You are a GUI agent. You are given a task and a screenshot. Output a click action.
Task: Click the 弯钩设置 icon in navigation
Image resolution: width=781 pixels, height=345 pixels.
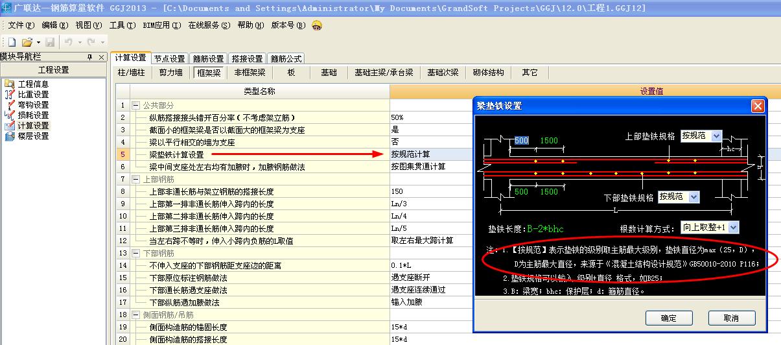point(9,104)
